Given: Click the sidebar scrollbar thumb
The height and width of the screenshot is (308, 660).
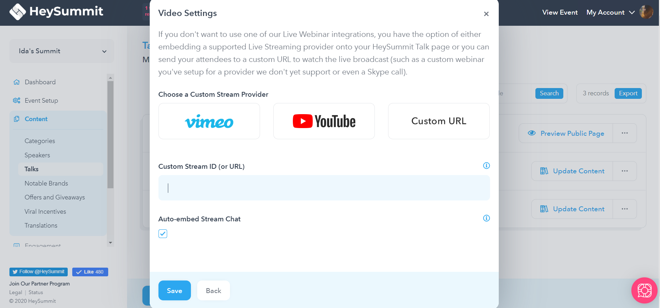Looking at the screenshot, I should click(110, 135).
